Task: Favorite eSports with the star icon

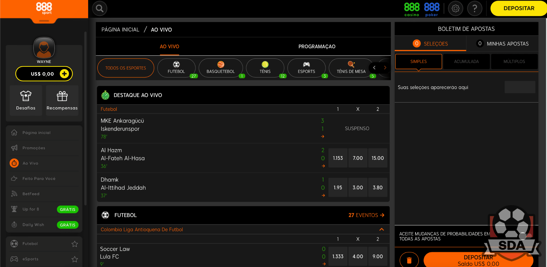Action: tap(75, 259)
